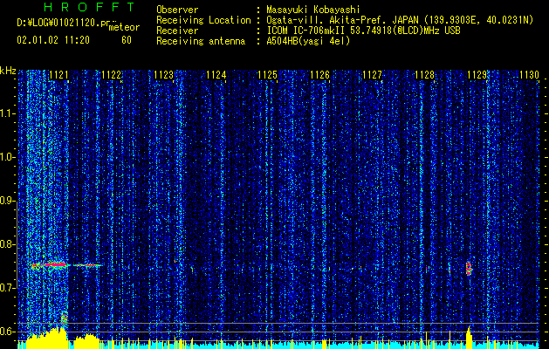Click the date stamp 02.01.02 11:20
549x349 pixels.
click(53, 40)
